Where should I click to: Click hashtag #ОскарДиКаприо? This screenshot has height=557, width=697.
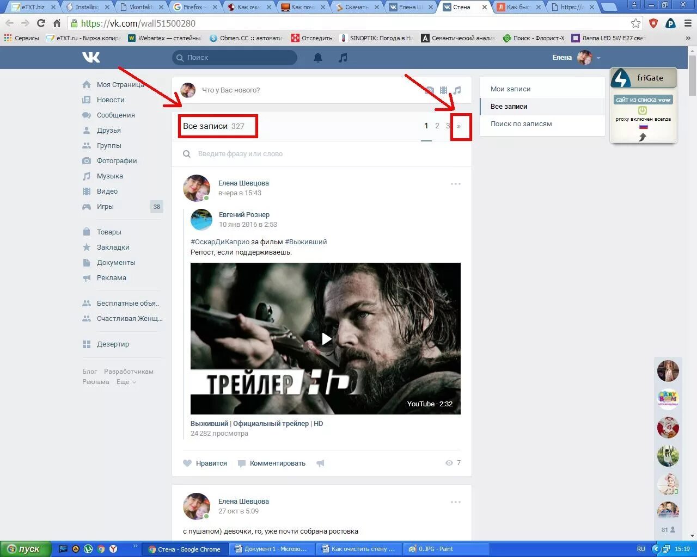click(220, 242)
